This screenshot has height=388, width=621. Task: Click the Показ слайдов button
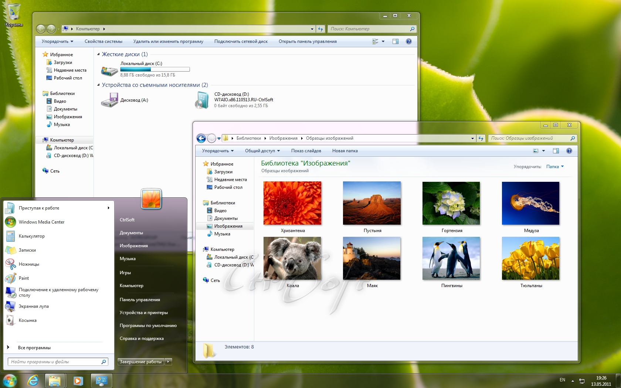tap(306, 151)
